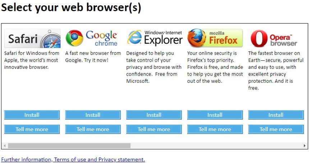Install Mozilla Firefox
The width and height of the screenshot is (309, 163).
click(x=215, y=115)
